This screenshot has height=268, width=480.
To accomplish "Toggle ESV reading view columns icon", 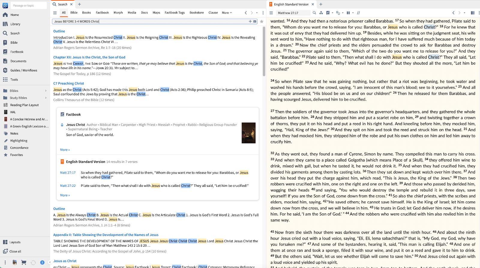I will coord(472,13).
